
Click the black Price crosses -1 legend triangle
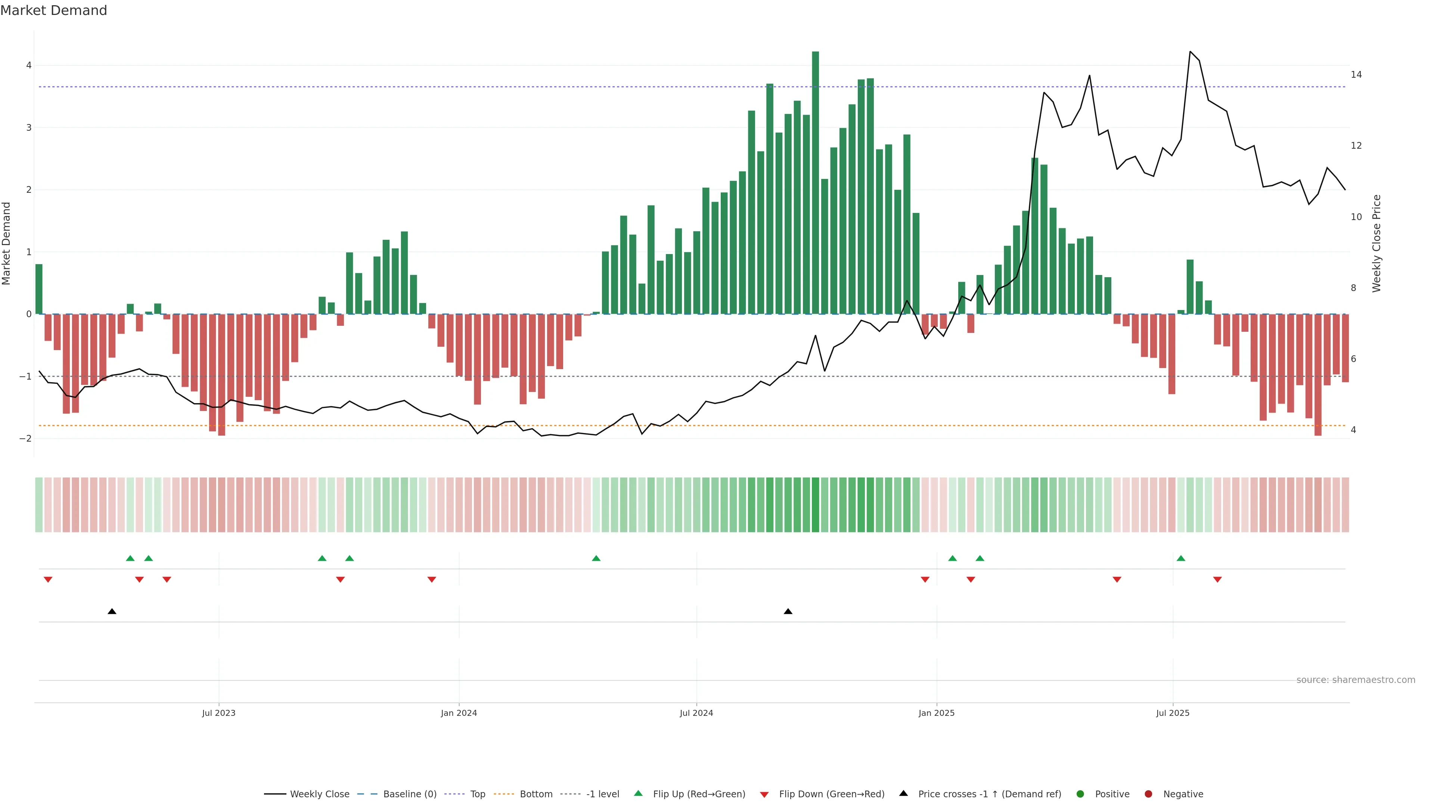coord(903,794)
